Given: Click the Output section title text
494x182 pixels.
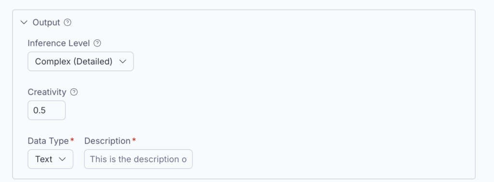Looking at the screenshot, I should coord(46,23).
